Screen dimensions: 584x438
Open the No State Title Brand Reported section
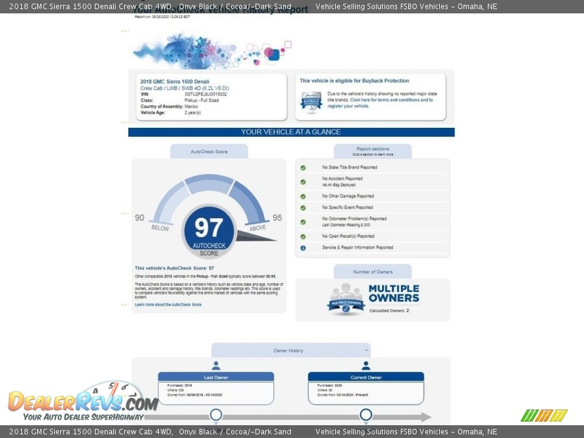(350, 168)
